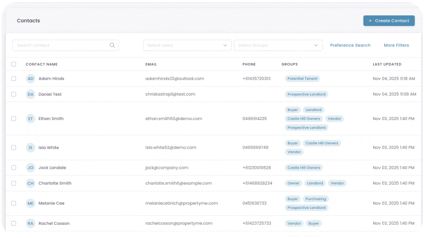The width and height of the screenshot is (424, 238).
Task: Click Ethan Smith's Landlord tag
Action: coord(313,110)
